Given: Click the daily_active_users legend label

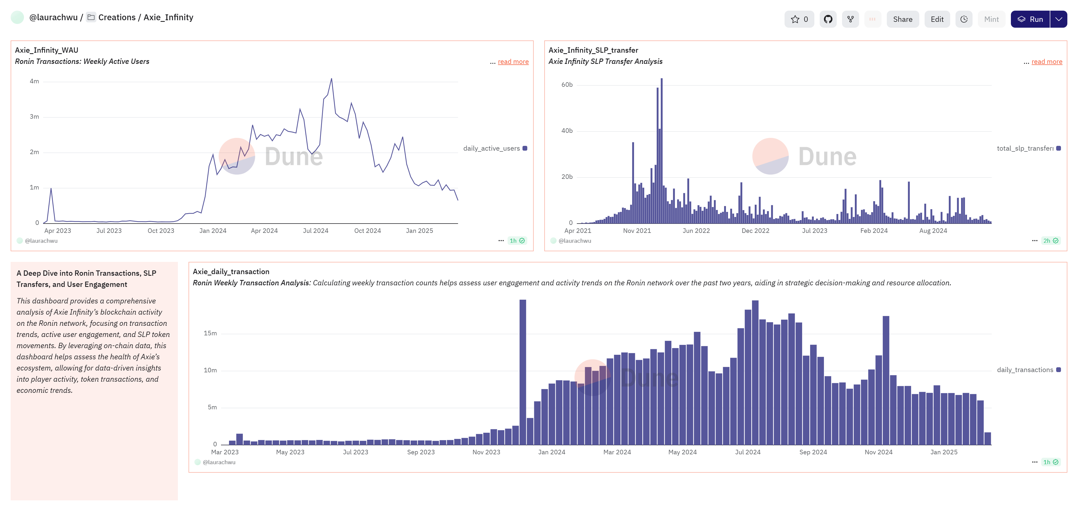Looking at the screenshot, I should click(491, 149).
